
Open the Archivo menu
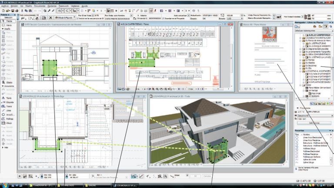point(5,6)
